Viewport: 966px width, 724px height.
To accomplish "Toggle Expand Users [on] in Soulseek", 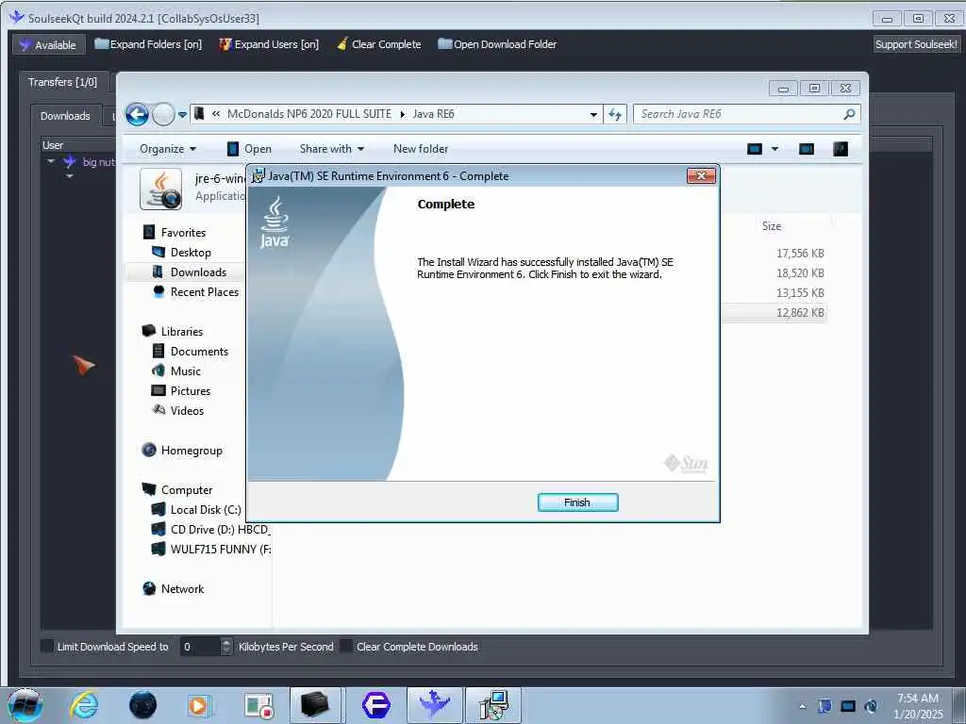I will 269,44.
